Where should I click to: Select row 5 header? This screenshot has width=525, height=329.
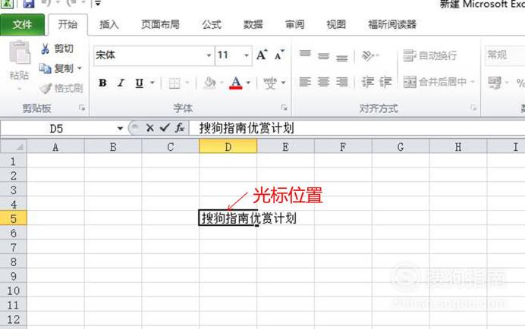coord(14,218)
